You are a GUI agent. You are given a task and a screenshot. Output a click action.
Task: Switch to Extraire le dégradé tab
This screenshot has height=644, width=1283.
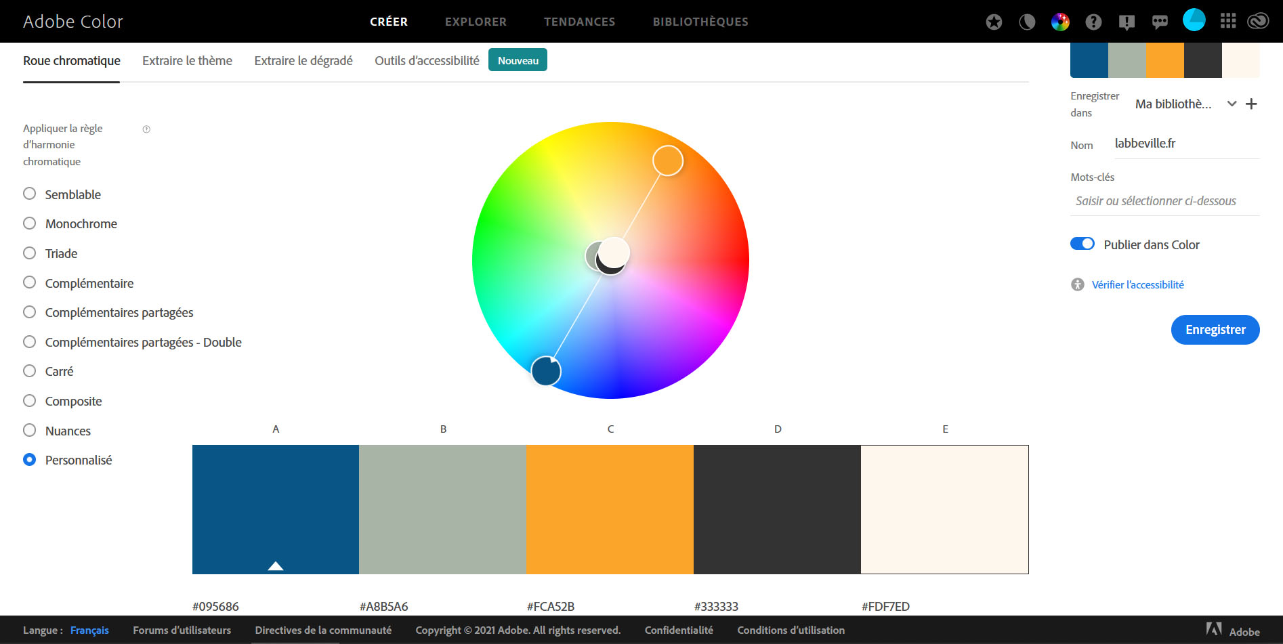(x=303, y=61)
